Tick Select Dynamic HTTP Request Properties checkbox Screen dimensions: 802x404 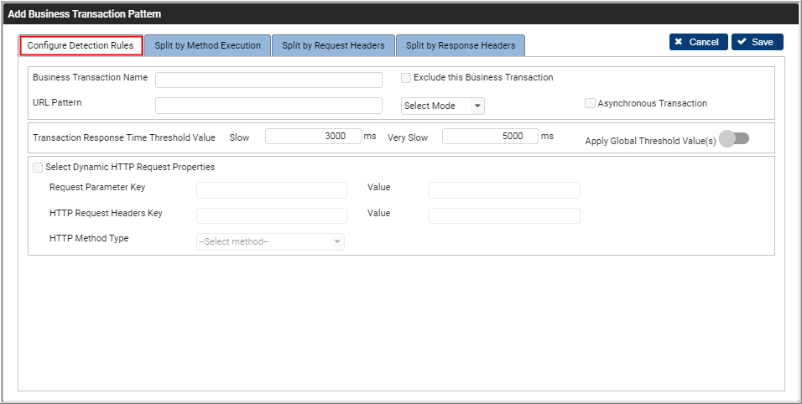(38, 168)
